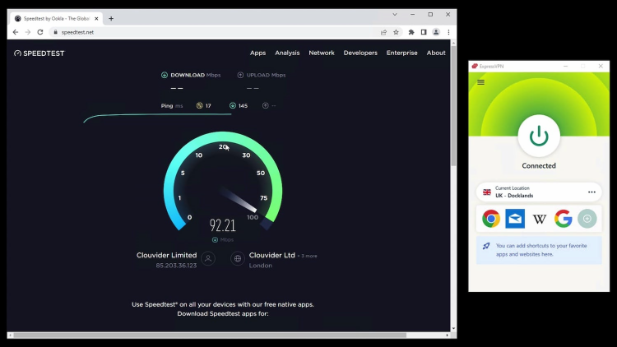The width and height of the screenshot is (617, 347).
Task: Click the user icon beside Clouvider Limited
Action: (208, 258)
